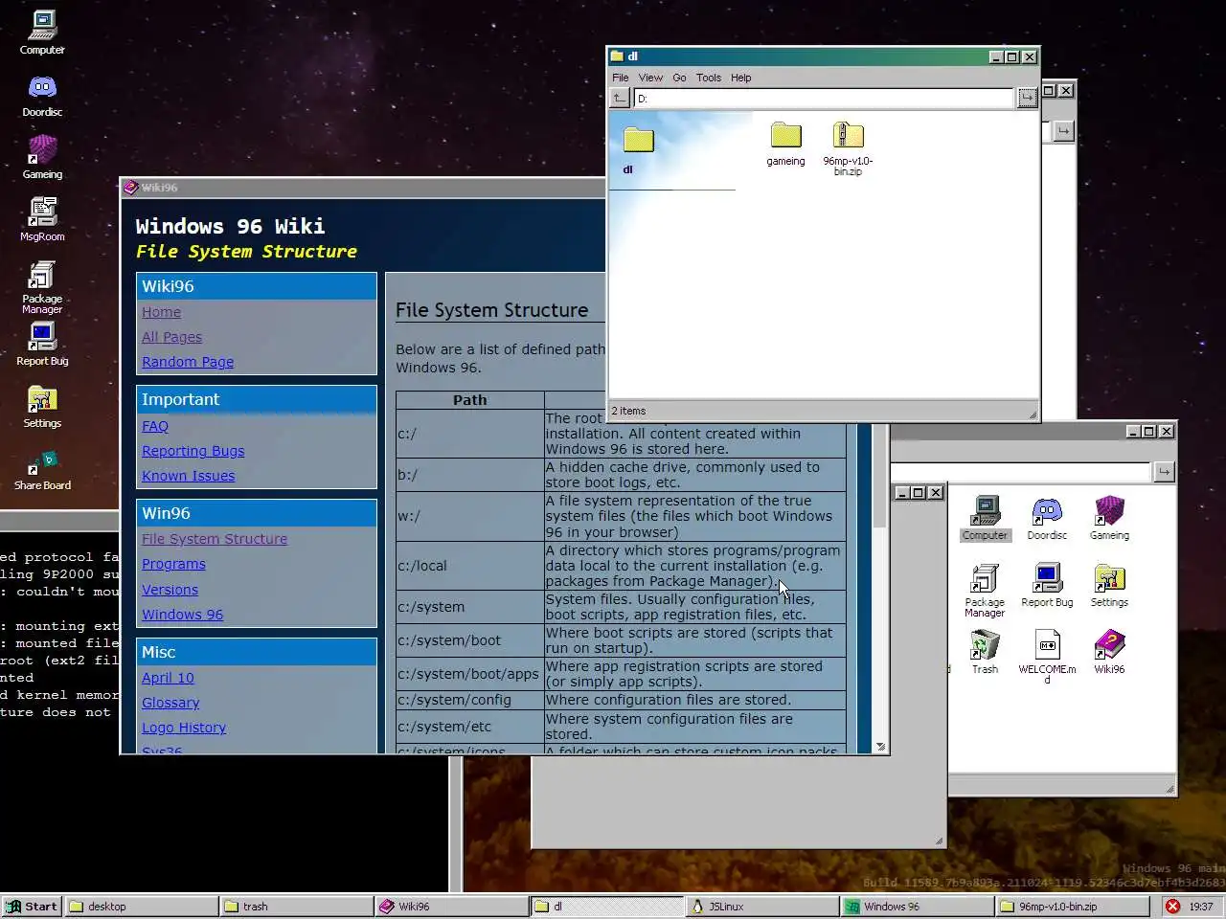
Task: Open the File menu in the dl window
Action: [621, 78]
